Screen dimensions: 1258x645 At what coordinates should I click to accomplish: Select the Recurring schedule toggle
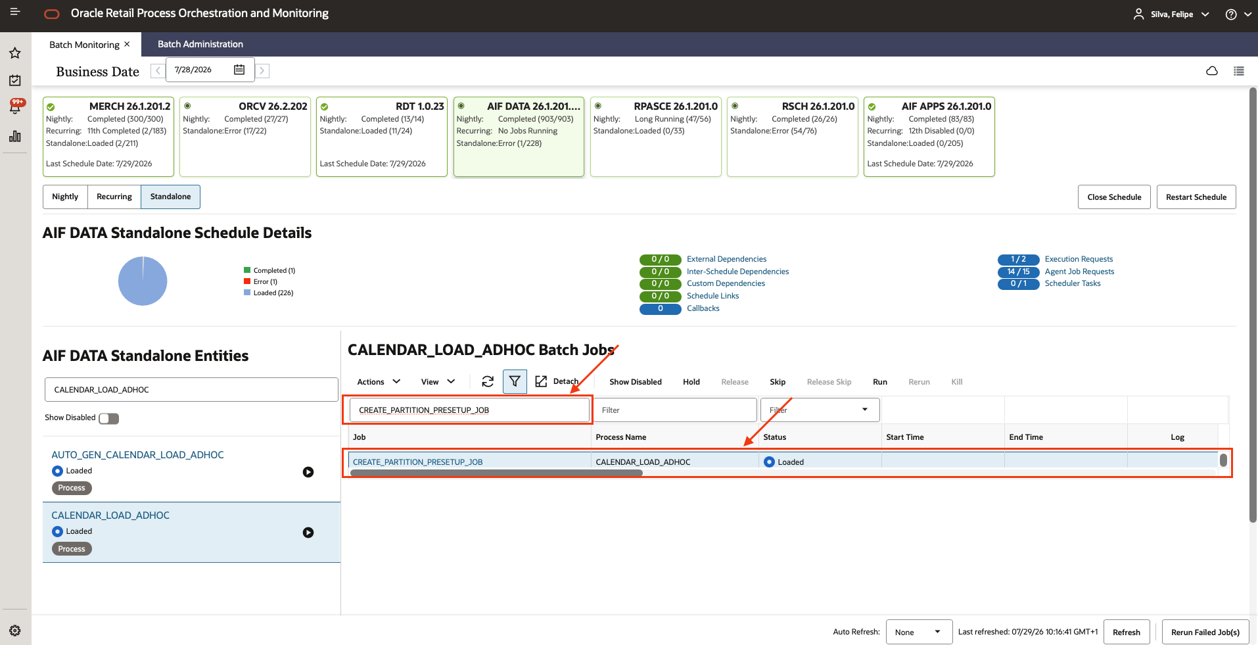[x=114, y=197]
